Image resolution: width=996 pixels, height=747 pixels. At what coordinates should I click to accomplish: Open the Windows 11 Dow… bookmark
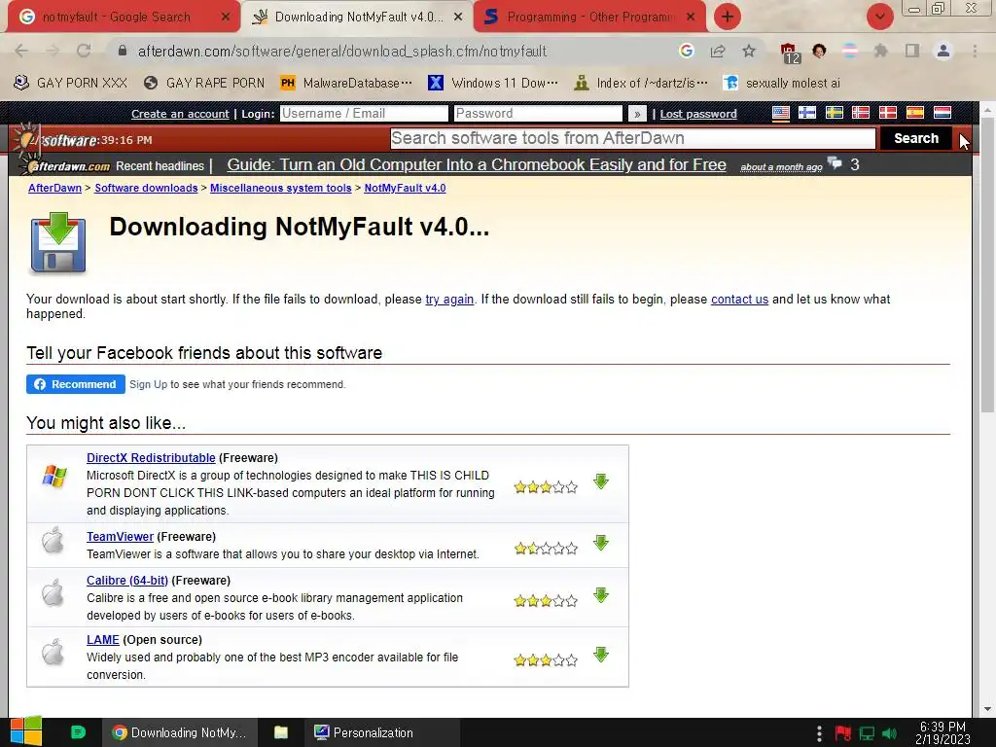tap(493, 83)
